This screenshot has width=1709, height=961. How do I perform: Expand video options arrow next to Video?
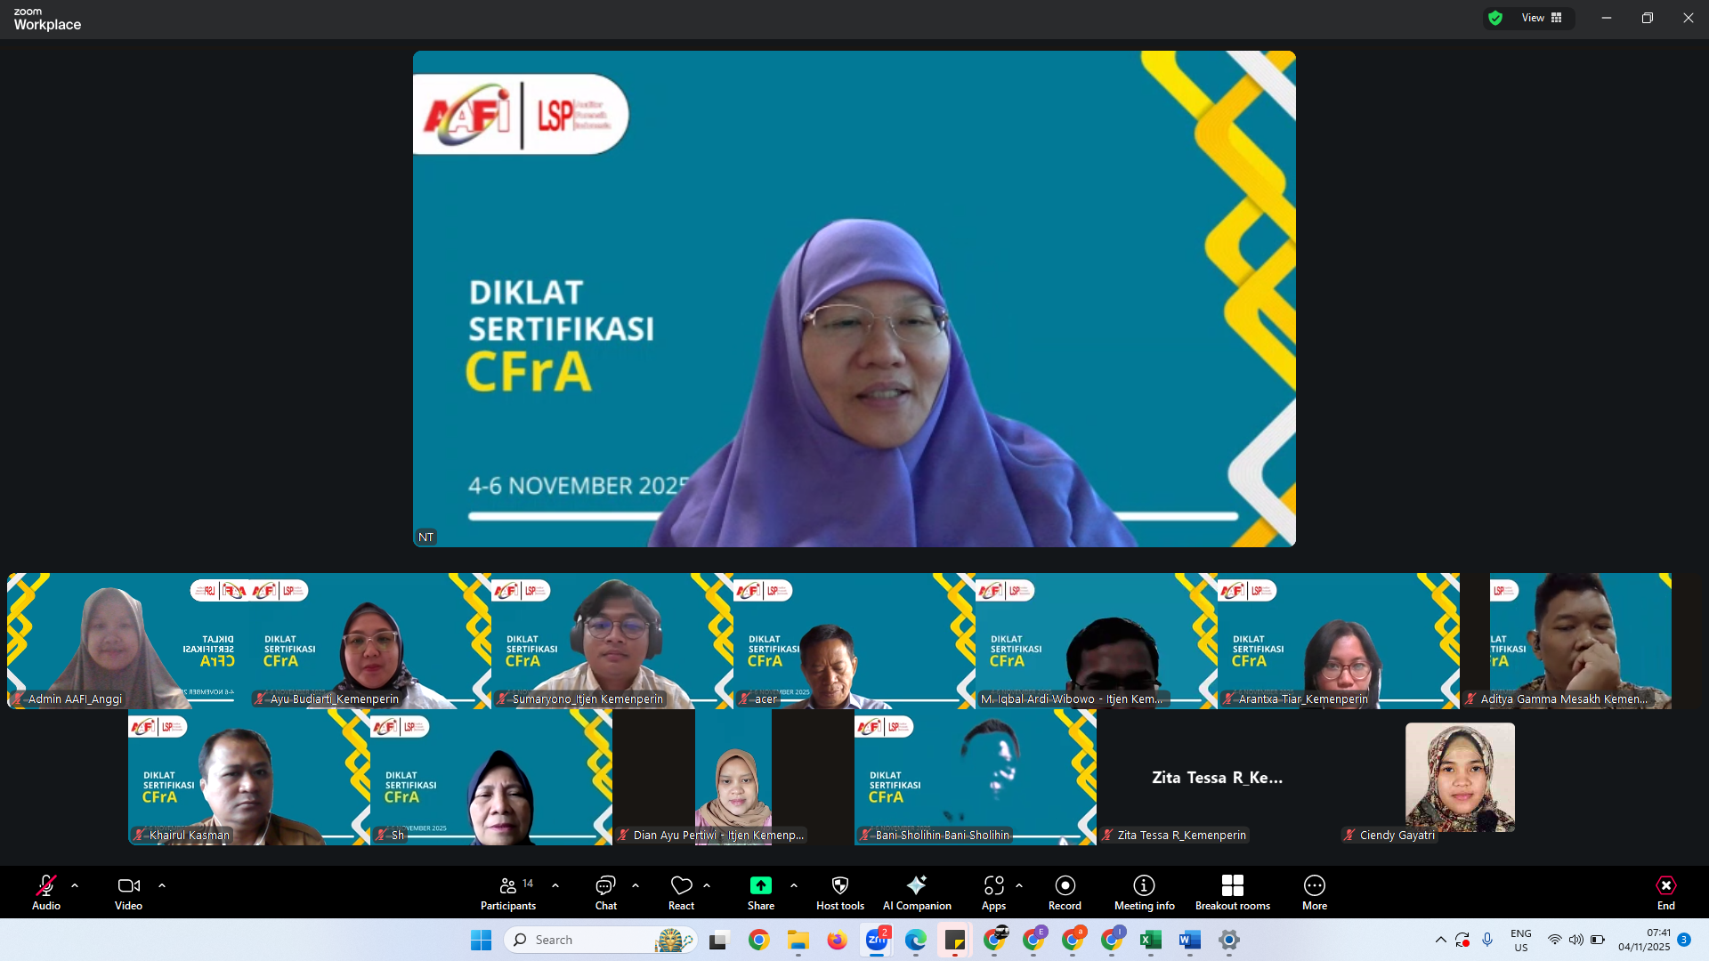(162, 885)
